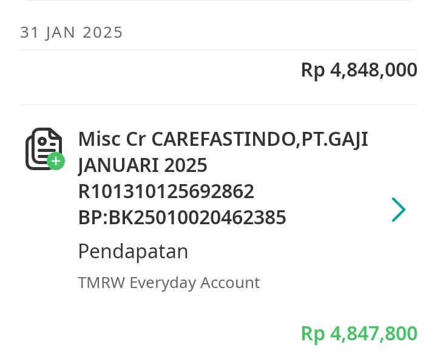Tap the Rp prefix of the green amount
437x364 pixels.
coord(313,334)
